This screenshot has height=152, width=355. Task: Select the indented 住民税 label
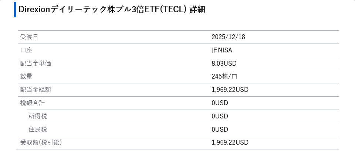pyautogui.click(x=38, y=129)
